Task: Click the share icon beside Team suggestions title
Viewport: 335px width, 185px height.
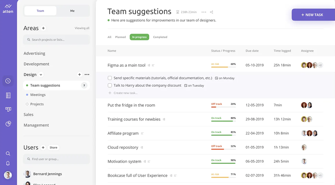Action: coord(212,12)
